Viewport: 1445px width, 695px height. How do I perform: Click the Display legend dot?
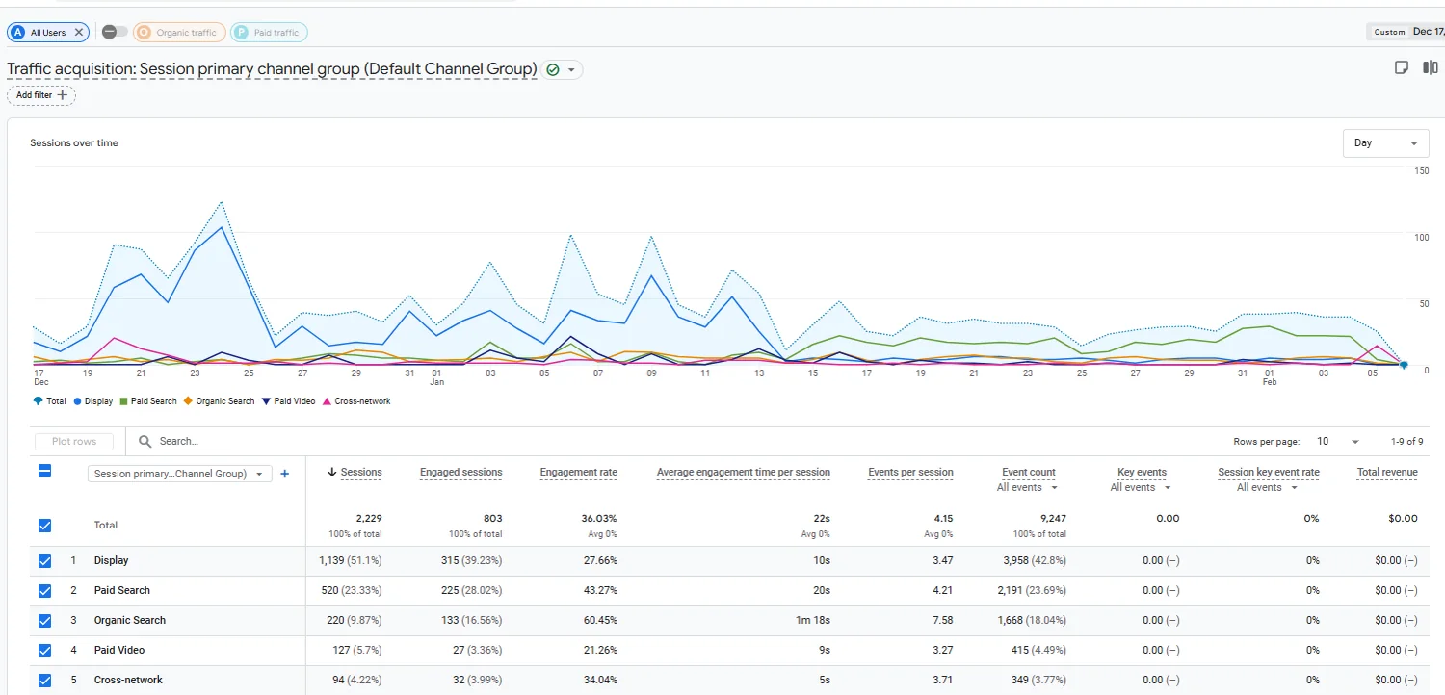coord(76,401)
